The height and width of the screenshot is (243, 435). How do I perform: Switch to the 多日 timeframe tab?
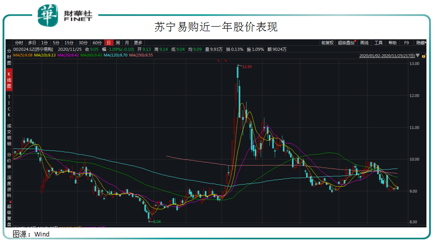coord(32,43)
